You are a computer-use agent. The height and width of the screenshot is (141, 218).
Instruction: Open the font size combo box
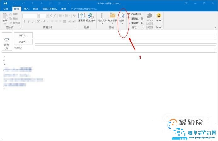click(44, 16)
